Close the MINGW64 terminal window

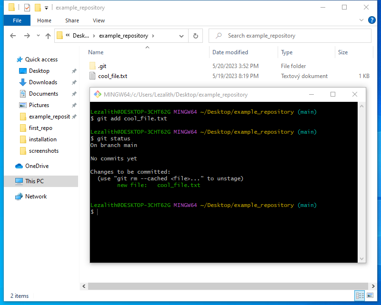click(x=355, y=94)
